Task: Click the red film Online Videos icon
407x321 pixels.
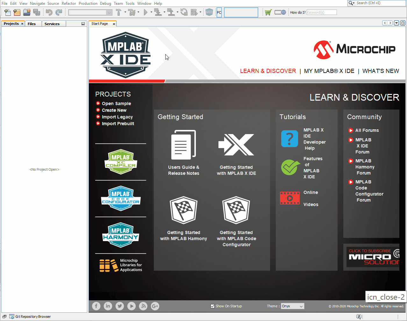Action: point(290,198)
